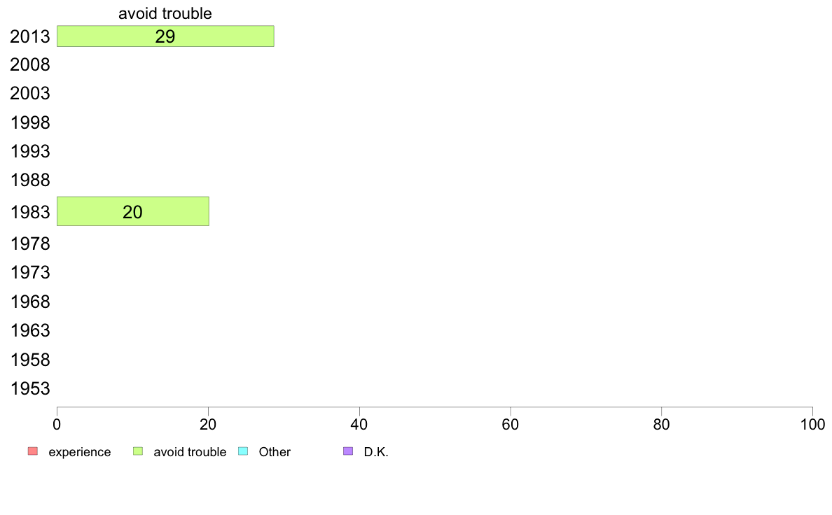Click the 1968 year label
The height and width of the screenshot is (515, 832).
click(x=29, y=302)
